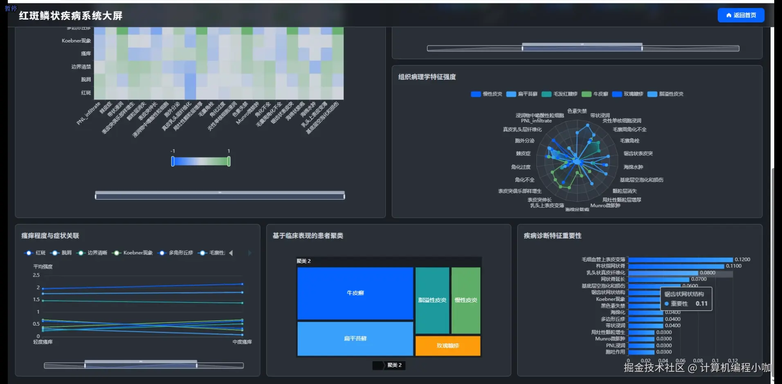The height and width of the screenshot is (384, 782).
Task: Click the Koebner现象 heatmap row label
Action: 76,41
